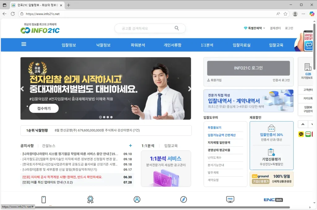Image resolution: width=317 pixels, height=210 pixels.
Task: Go to previous banner slide arrow
Action: coord(22,89)
